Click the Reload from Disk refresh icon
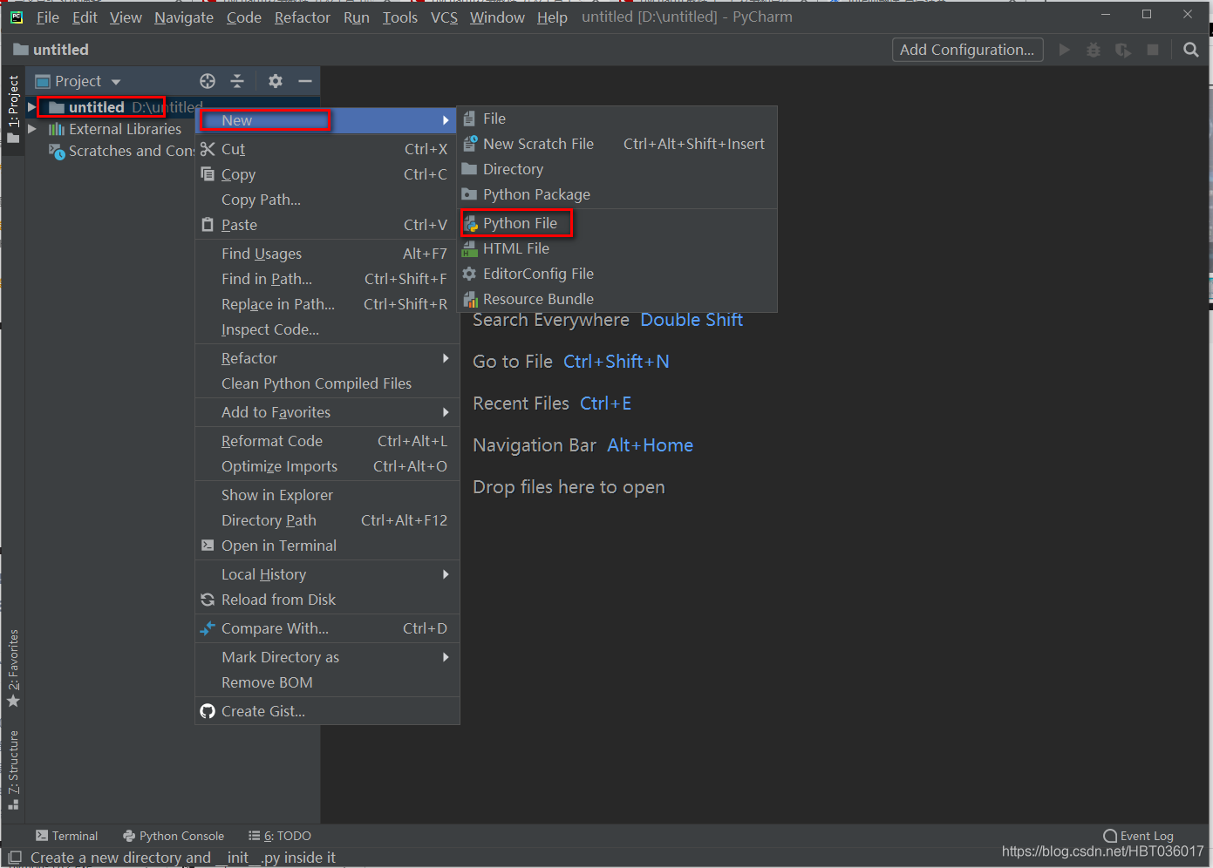Image resolution: width=1213 pixels, height=868 pixels. (x=208, y=600)
